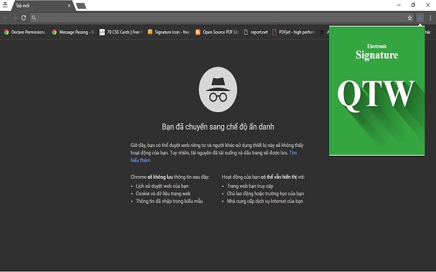436x272 pixels.
Task: Click the incognito hat and glasses icon
Action: (218, 90)
